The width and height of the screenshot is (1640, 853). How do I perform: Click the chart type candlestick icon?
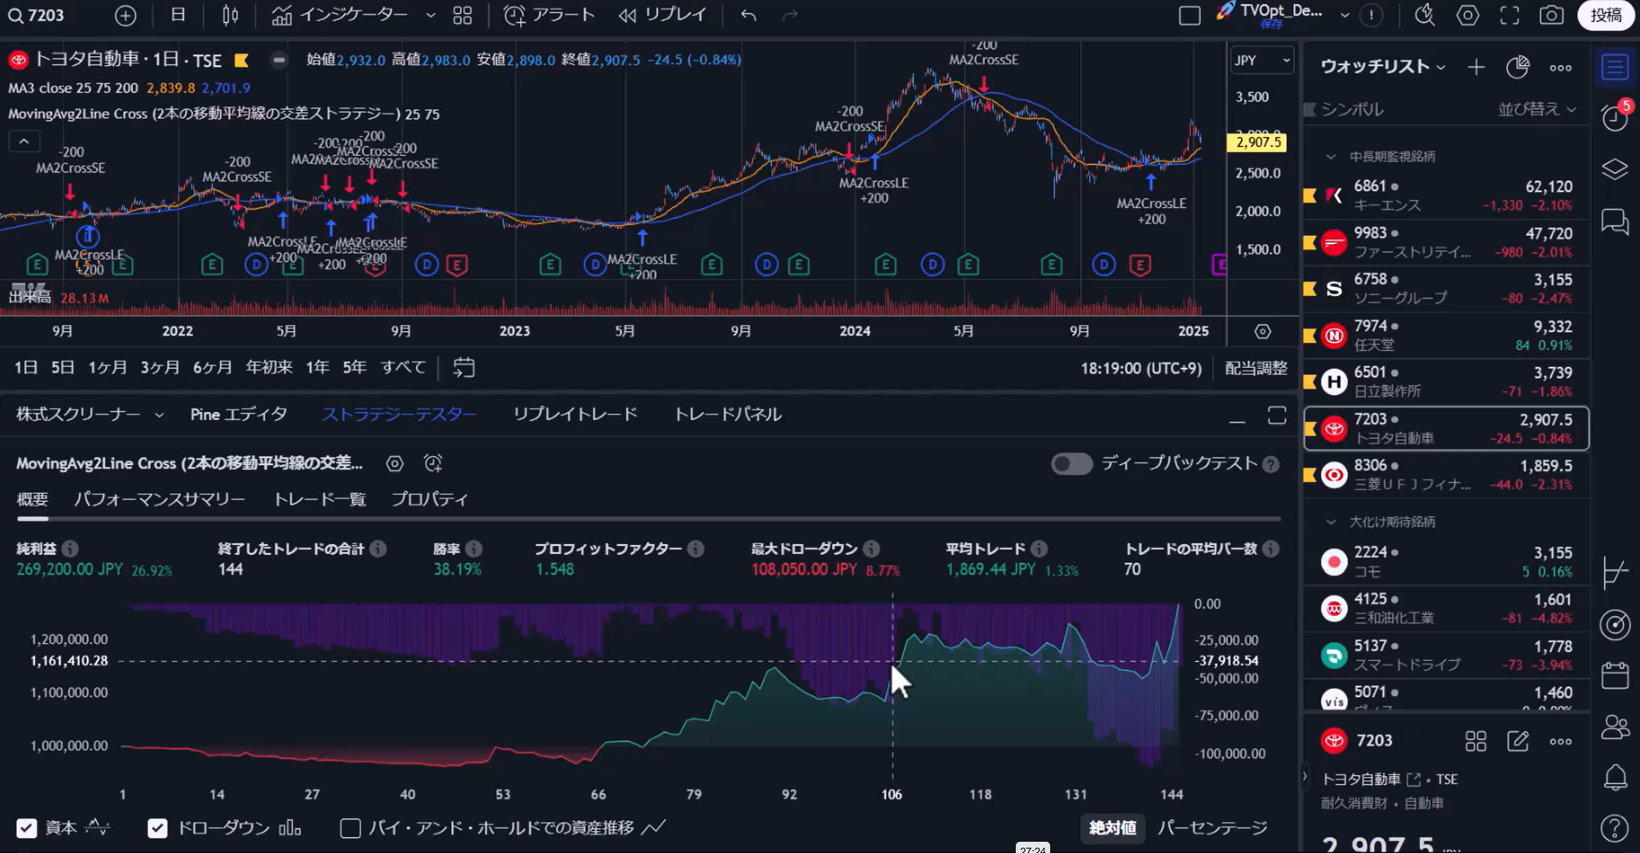(230, 15)
